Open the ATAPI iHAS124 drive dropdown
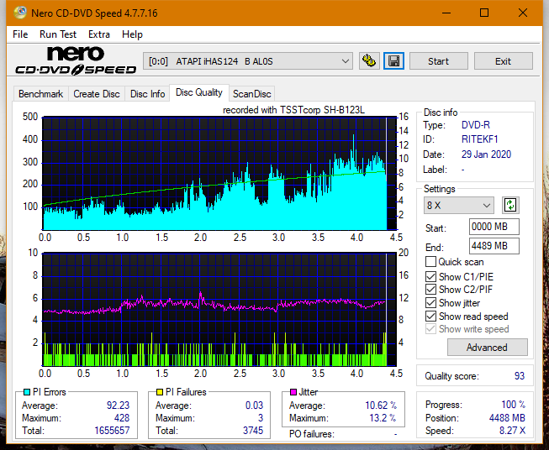Screen dimensions: 549x450 [248, 61]
